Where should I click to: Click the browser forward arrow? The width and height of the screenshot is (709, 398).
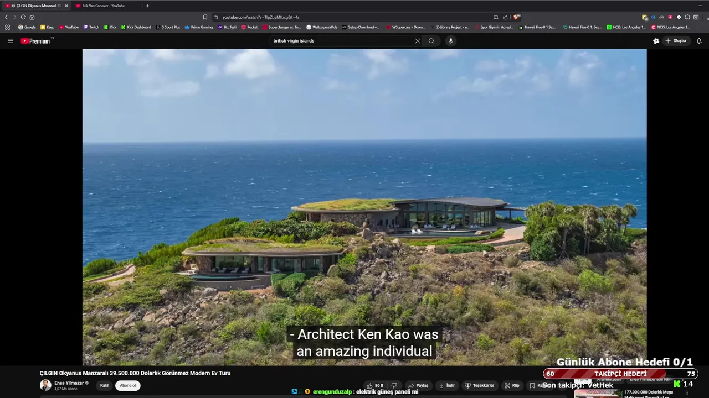point(15,17)
